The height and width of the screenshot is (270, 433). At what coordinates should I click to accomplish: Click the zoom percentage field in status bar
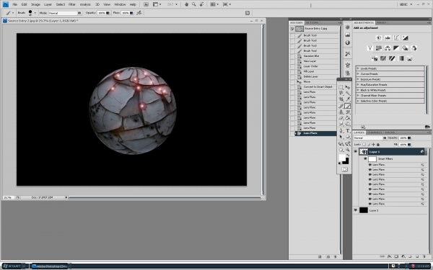(9, 197)
